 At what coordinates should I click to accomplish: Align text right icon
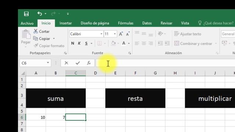[x=151, y=43]
